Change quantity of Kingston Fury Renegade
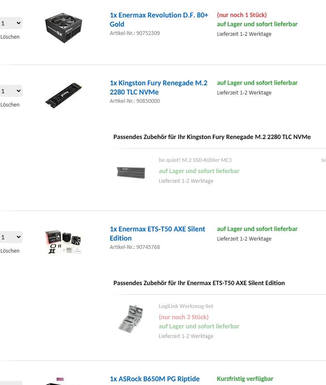326x385 pixels. (x=11, y=91)
